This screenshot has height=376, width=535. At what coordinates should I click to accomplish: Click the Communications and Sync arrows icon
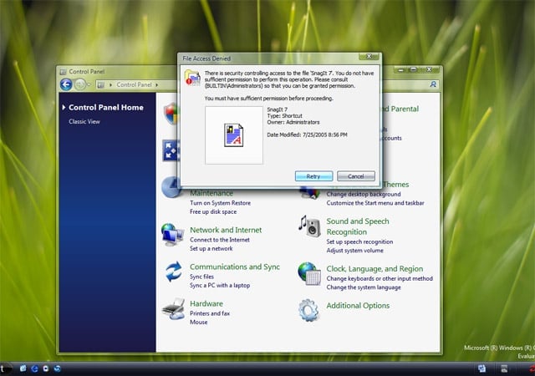pos(174,272)
